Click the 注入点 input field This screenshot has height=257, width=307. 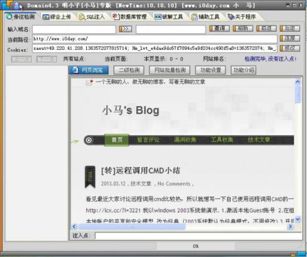tap(198, 236)
